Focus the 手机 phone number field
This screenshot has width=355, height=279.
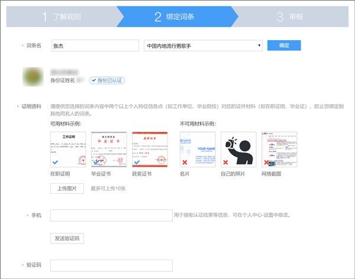coord(111,215)
